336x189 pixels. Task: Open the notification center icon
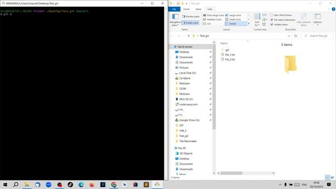[x=329, y=184]
